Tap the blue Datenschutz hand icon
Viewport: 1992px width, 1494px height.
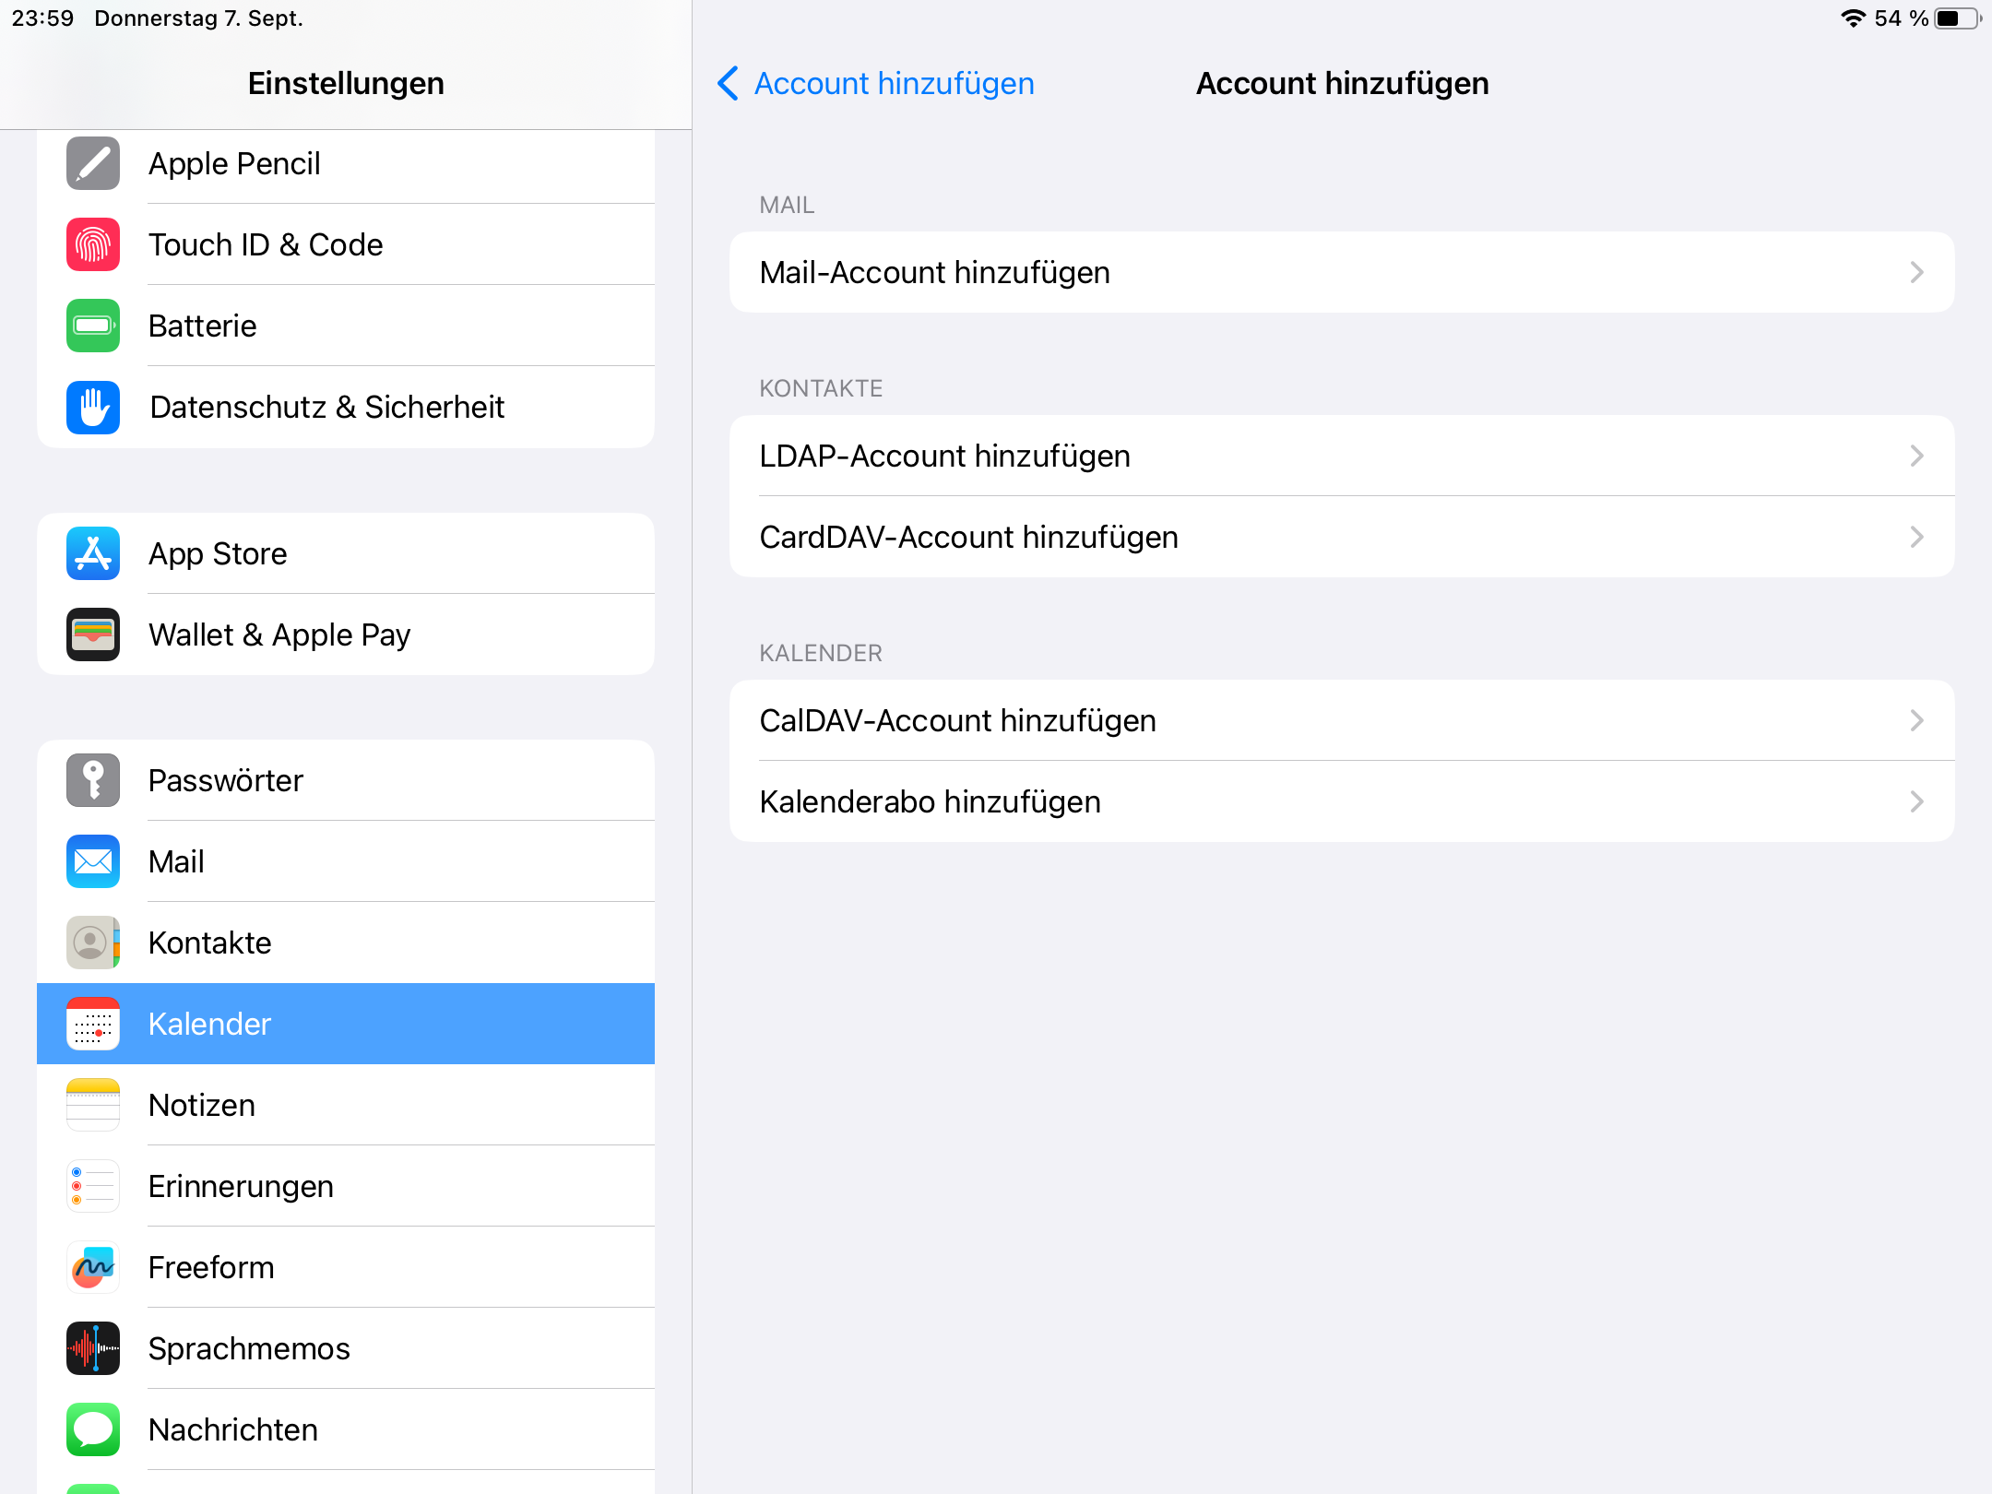pyautogui.click(x=93, y=408)
